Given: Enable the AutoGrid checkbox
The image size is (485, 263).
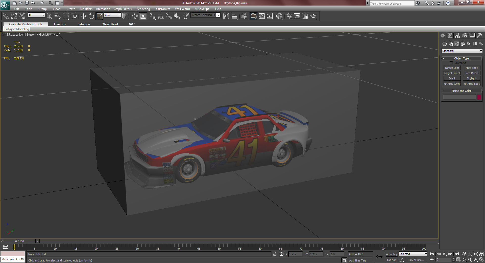Looking at the screenshot, I should pyautogui.click(x=451, y=63).
